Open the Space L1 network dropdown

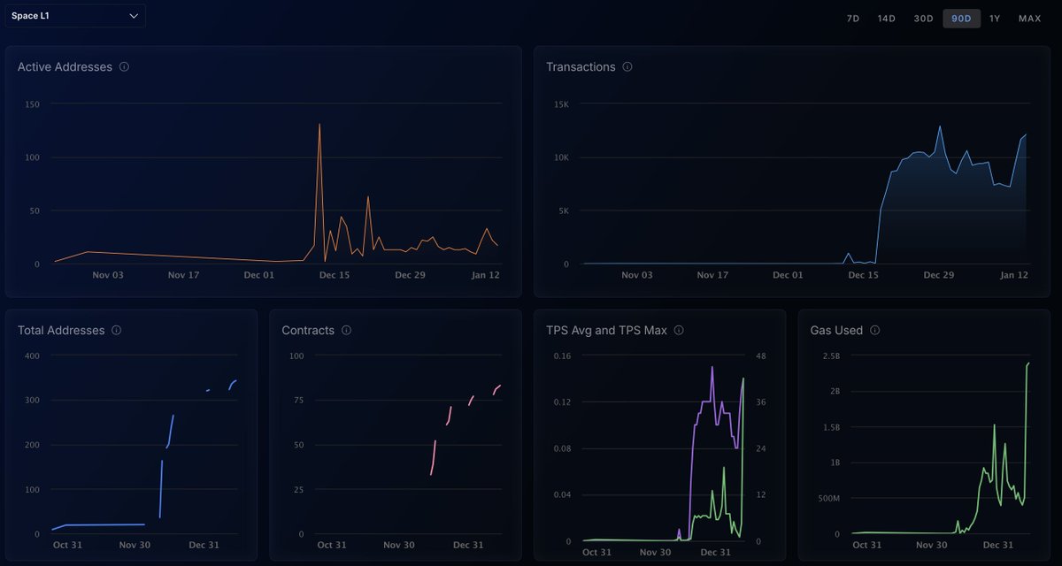coord(75,16)
